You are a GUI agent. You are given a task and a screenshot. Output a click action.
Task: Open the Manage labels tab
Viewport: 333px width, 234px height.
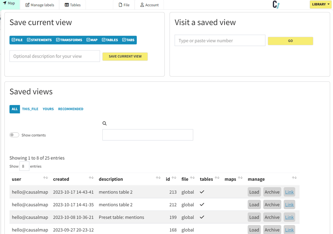tap(40, 5)
